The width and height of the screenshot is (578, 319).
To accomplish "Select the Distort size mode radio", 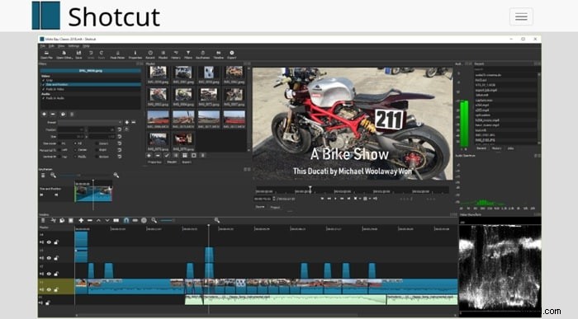I will click(97, 143).
